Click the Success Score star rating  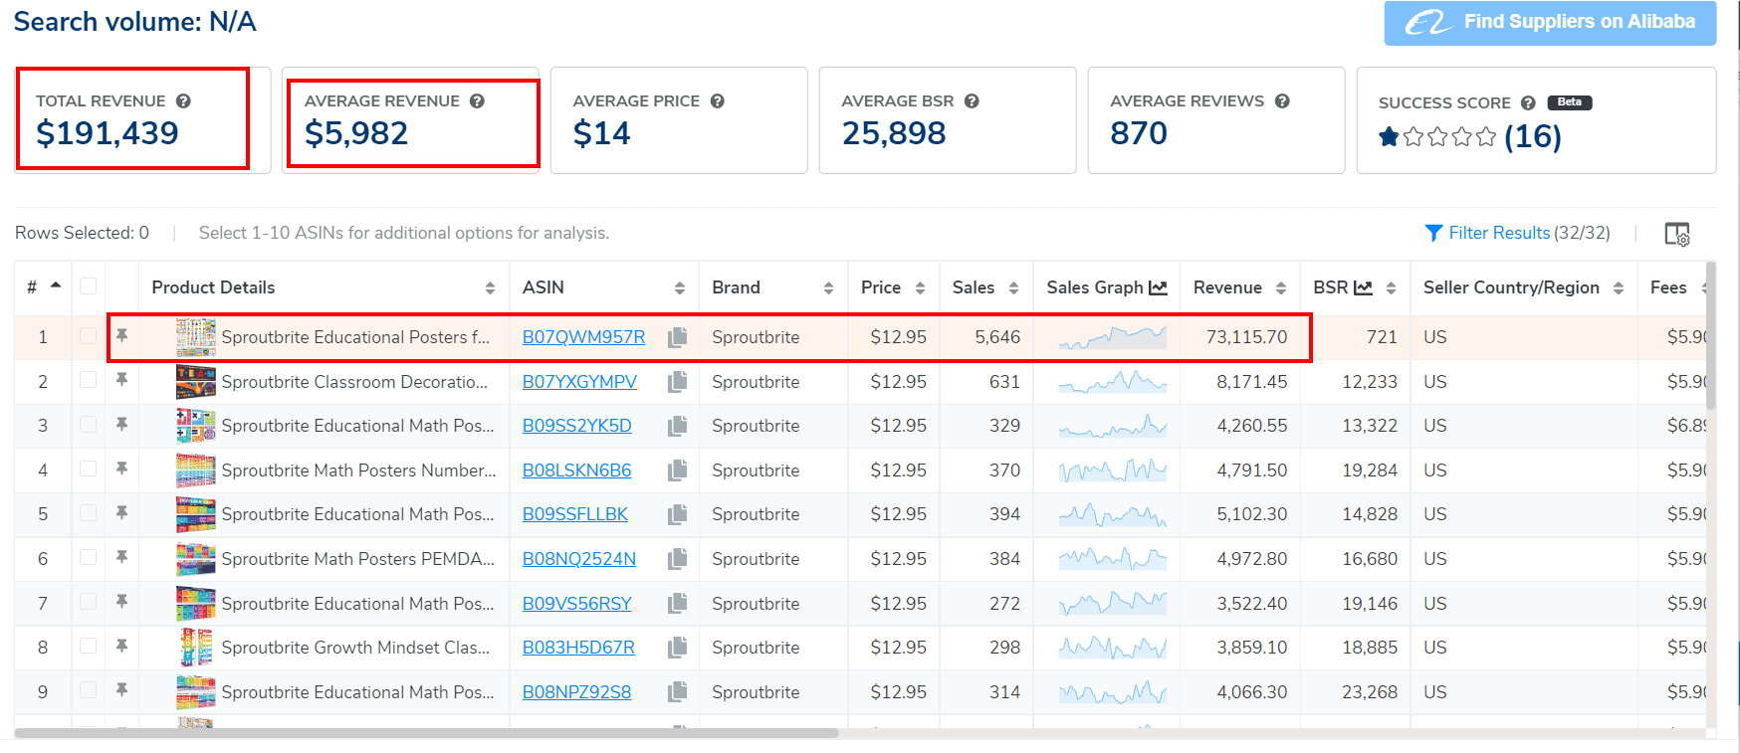[1437, 136]
